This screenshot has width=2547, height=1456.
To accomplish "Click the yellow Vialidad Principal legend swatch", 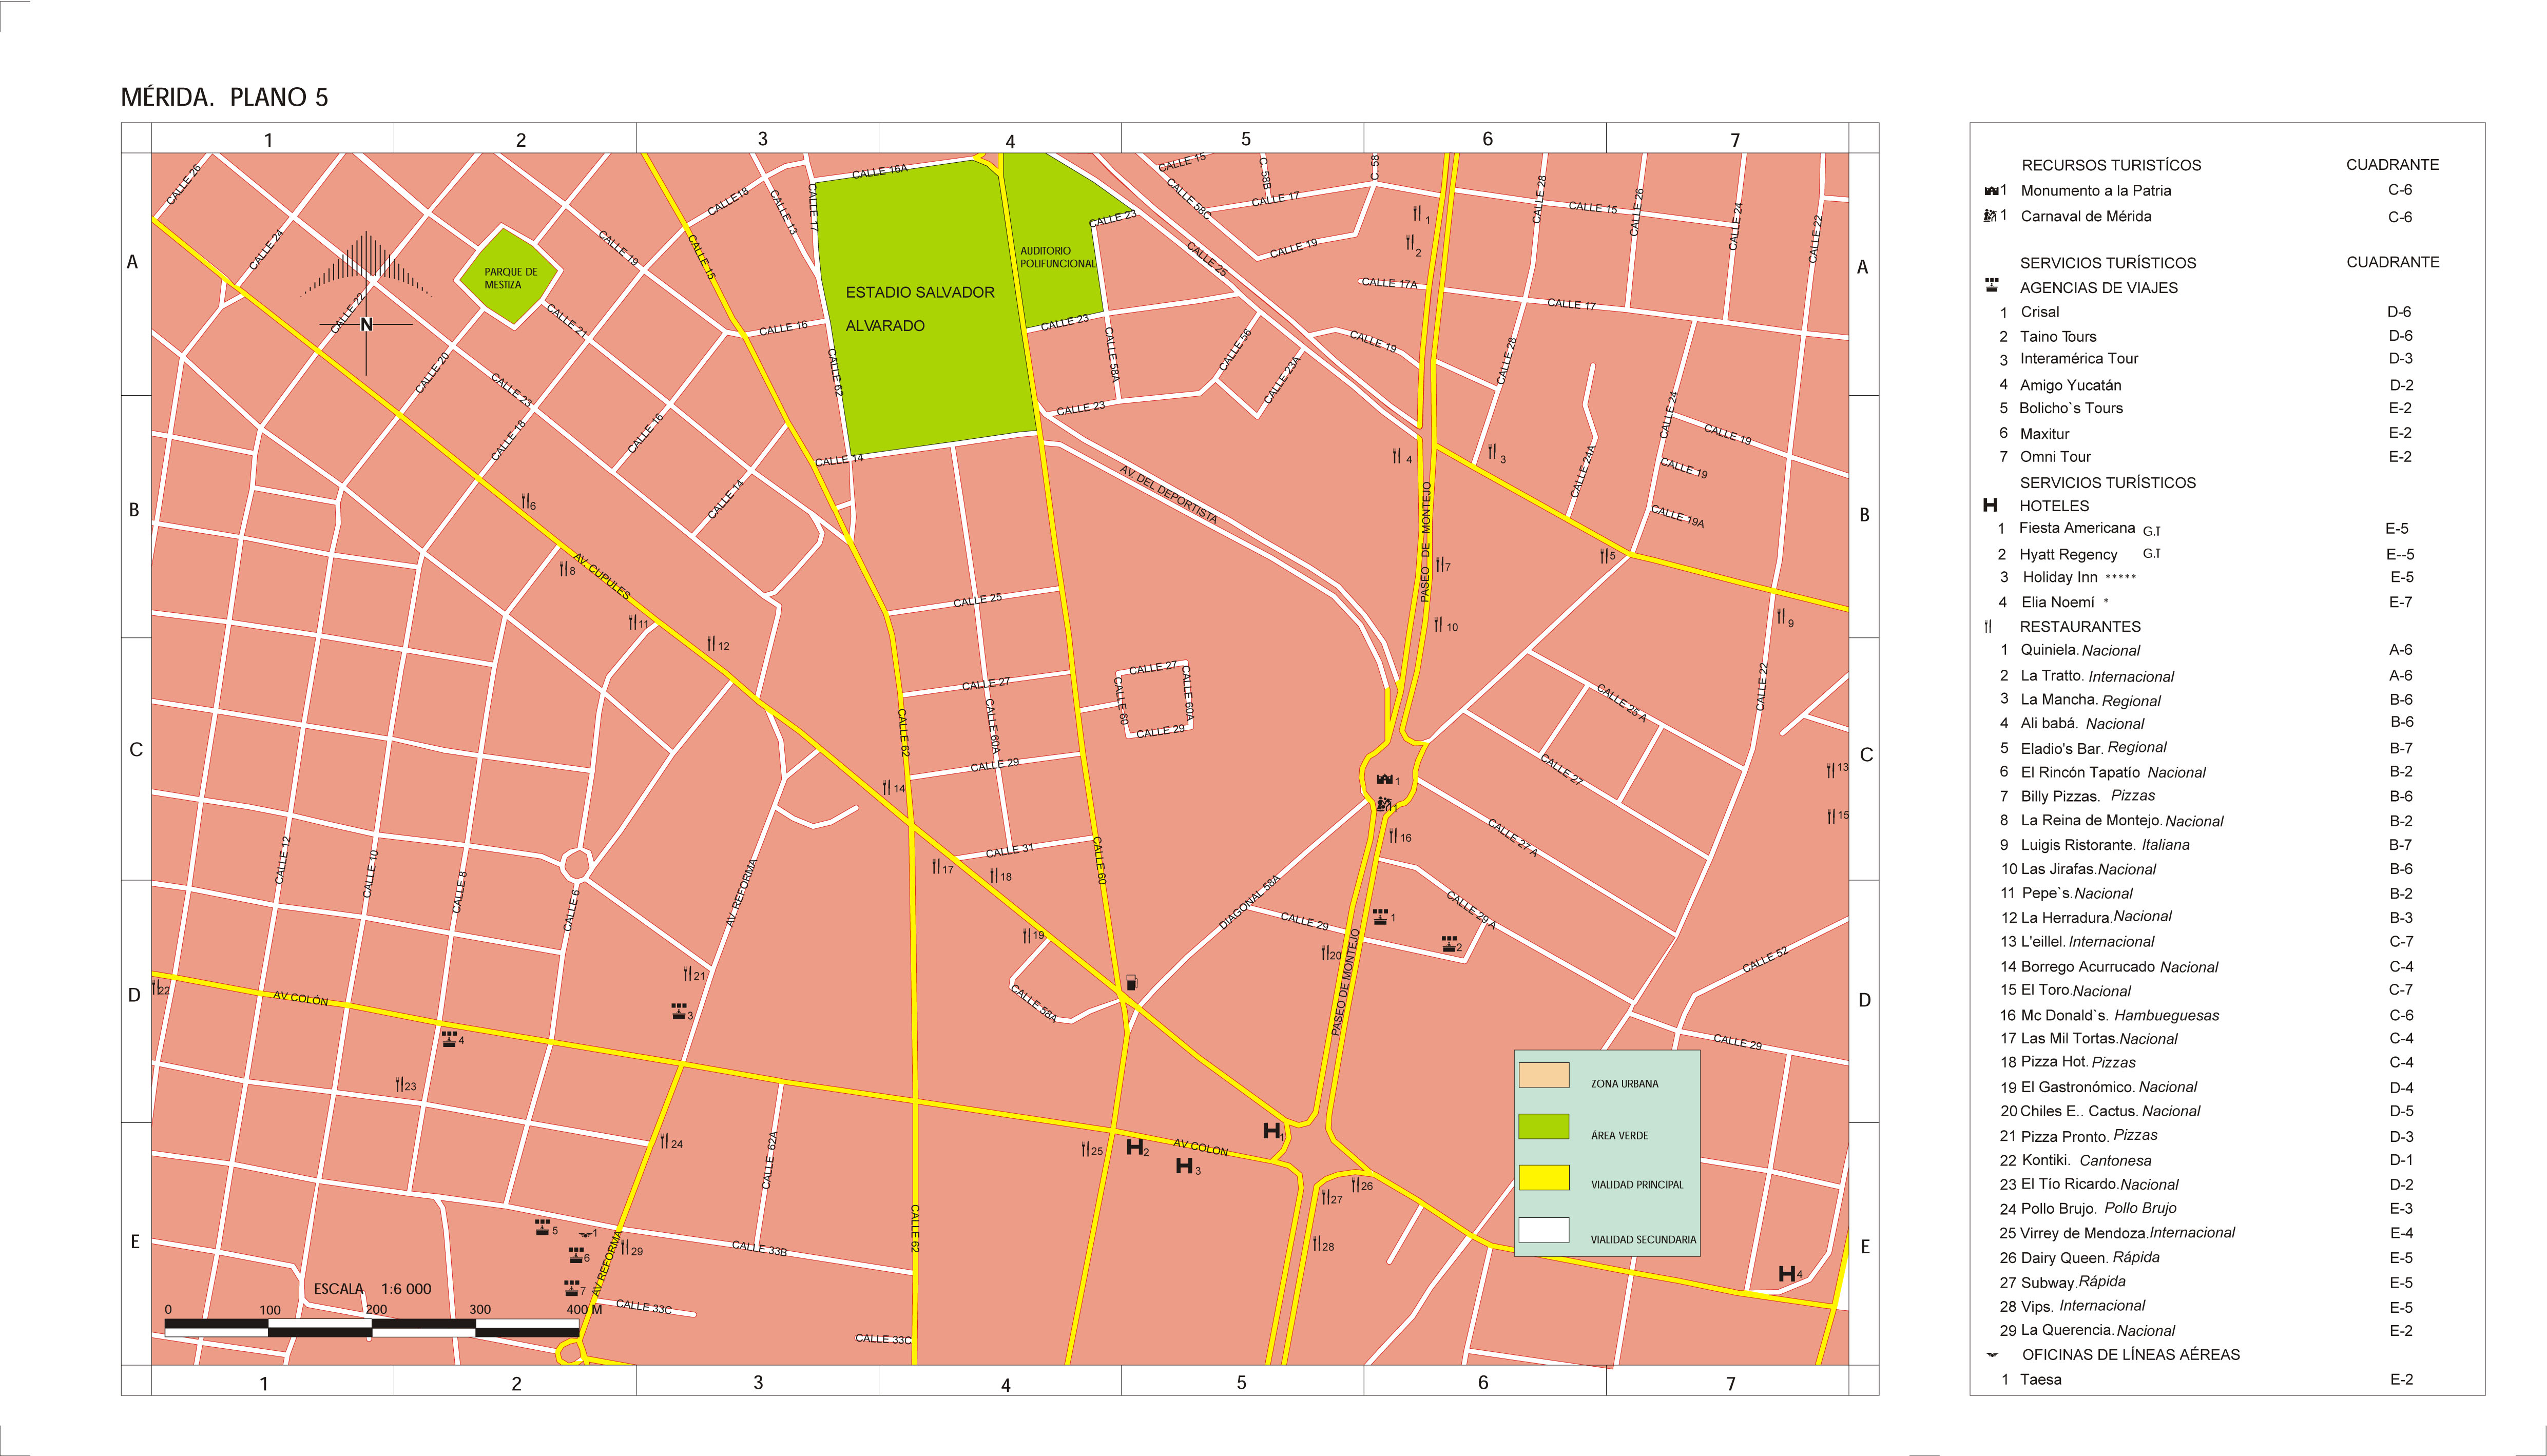I will (x=1543, y=1177).
